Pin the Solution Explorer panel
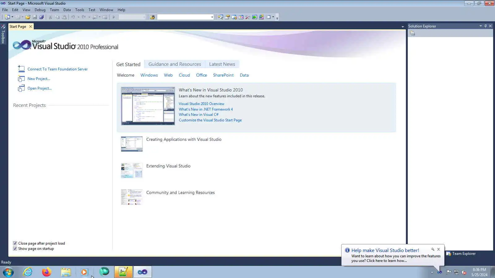The image size is (495, 278). click(485, 26)
